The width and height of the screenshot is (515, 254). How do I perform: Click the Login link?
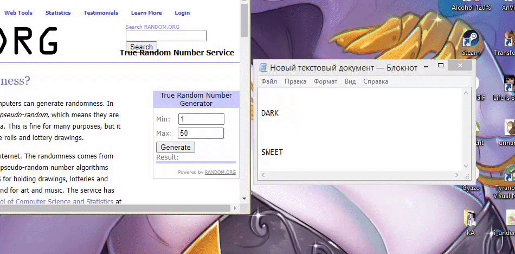182,13
